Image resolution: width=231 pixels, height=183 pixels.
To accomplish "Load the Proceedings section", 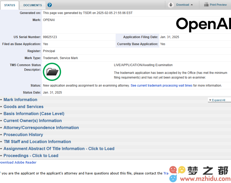I will (x=31, y=156).
